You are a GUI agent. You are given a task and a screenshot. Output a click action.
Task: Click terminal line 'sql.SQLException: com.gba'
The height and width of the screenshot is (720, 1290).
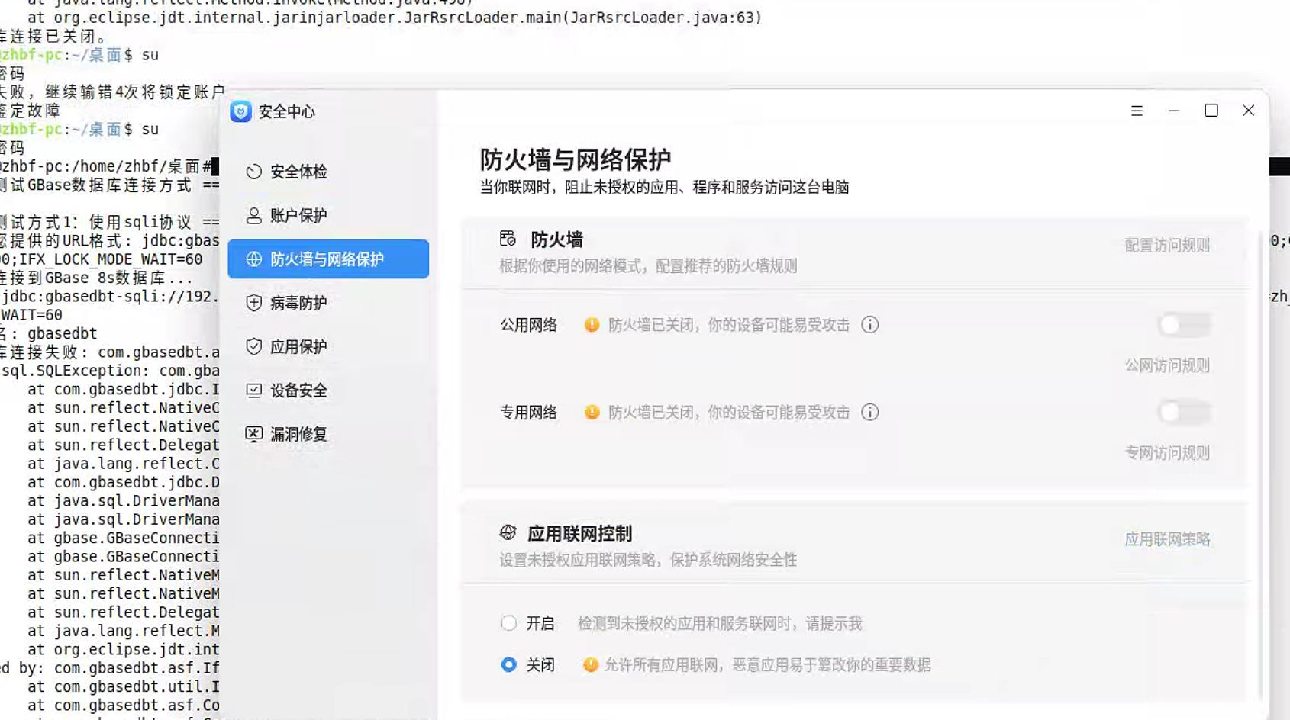click(110, 371)
